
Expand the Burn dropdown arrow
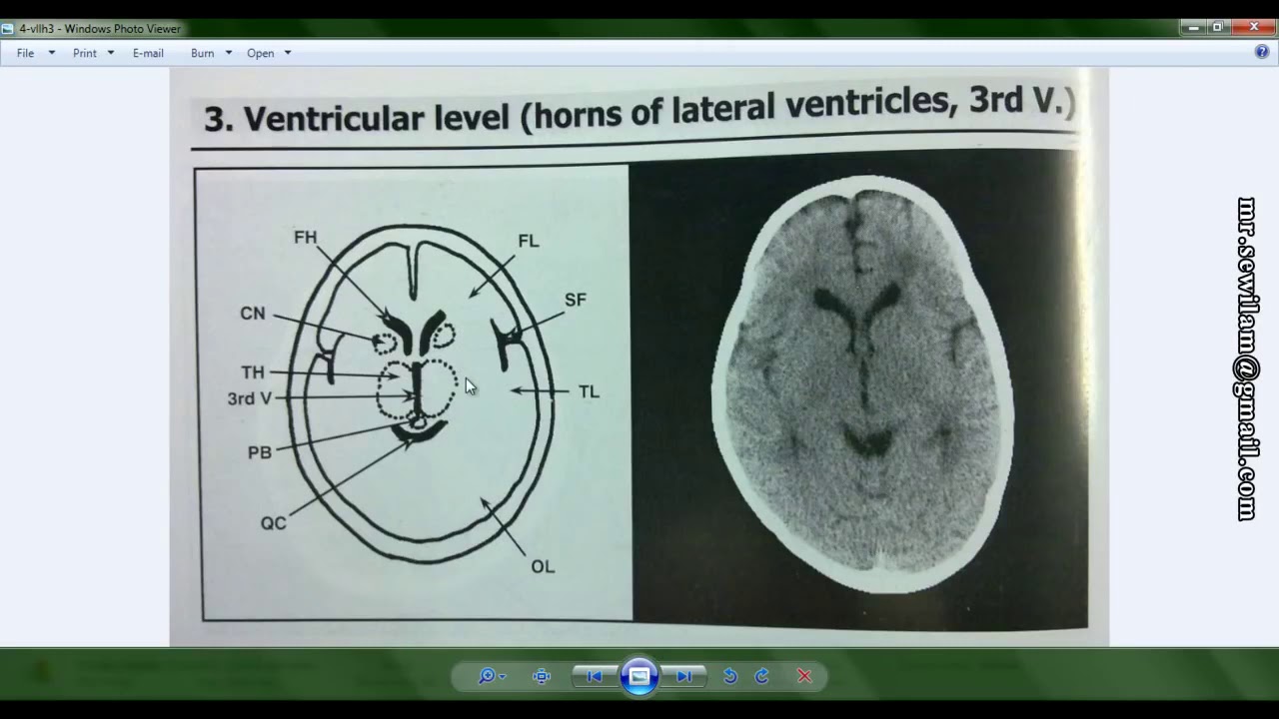pyautogui.click(x=229, y=53)
